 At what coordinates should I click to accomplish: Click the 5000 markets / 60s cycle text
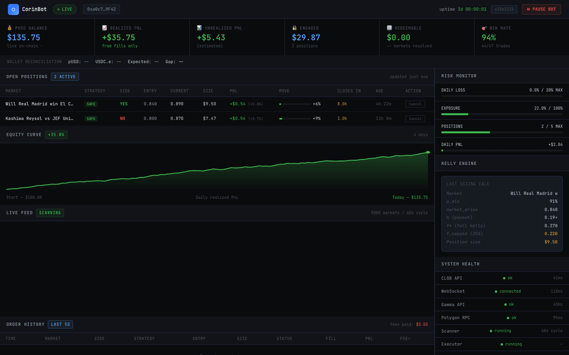(399, 213)
